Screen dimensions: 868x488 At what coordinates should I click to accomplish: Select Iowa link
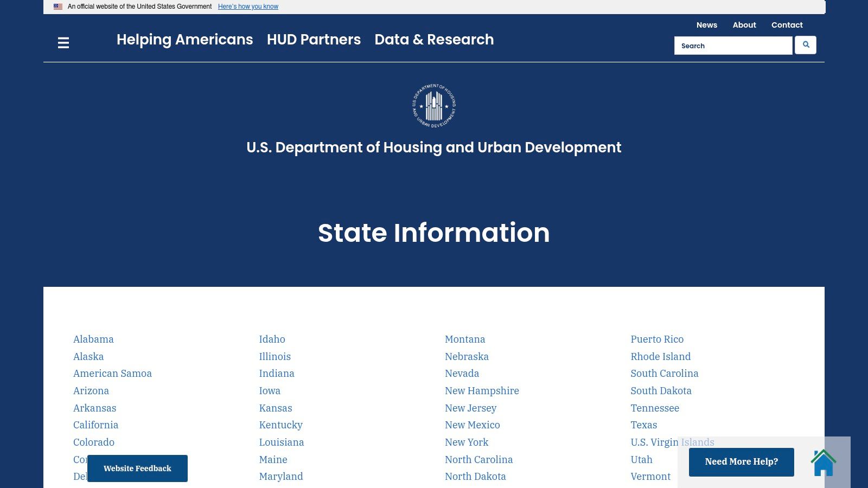pyautogui.click(x=270, y=391)
